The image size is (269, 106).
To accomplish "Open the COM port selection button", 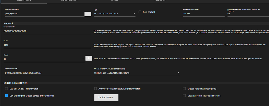I will (88, 14).
